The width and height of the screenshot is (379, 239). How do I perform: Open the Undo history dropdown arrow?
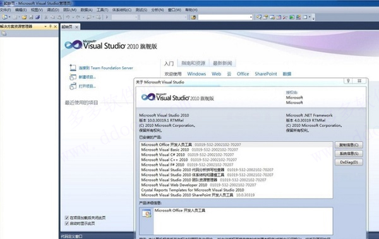tap(73, 17)
